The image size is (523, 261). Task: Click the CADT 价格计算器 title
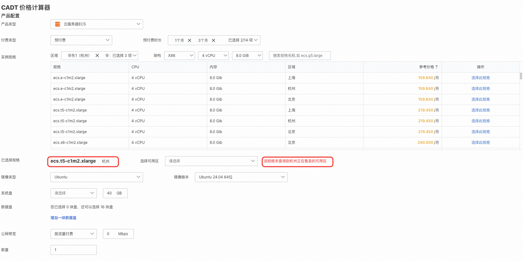pyautogui.click(x=26, y=8)
